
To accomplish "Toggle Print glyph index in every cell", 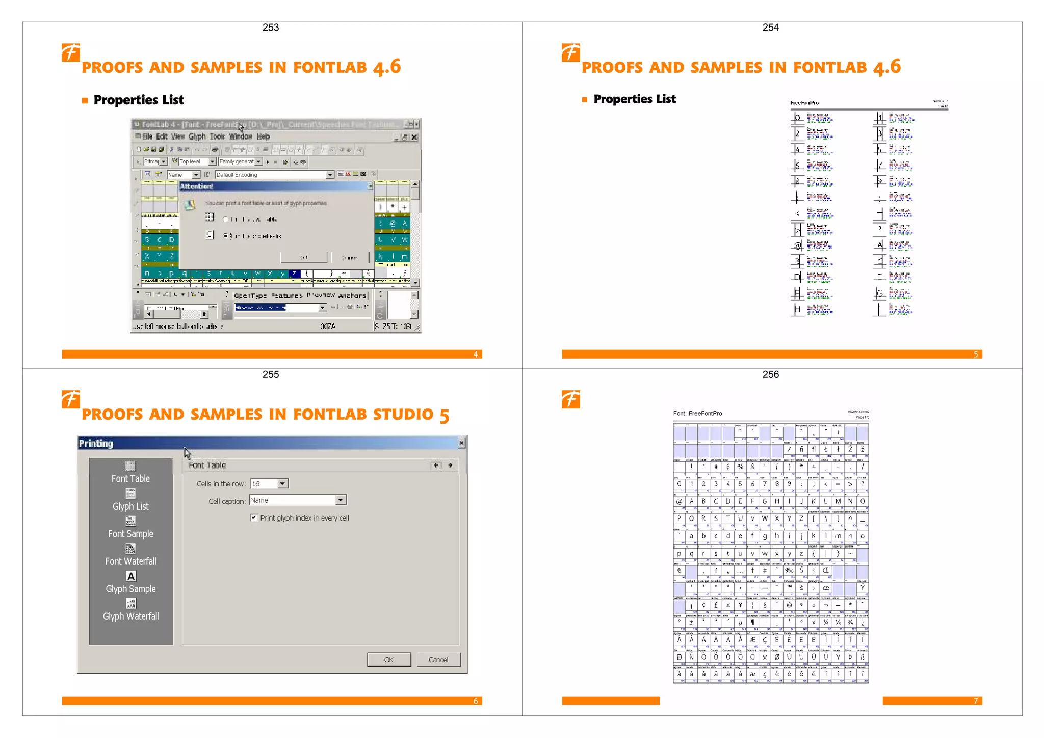I will click(254, 517).
